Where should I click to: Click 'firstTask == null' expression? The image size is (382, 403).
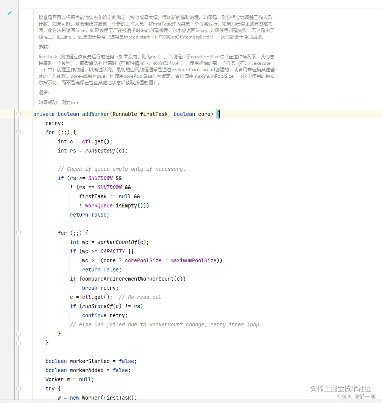tap(105, 197)
